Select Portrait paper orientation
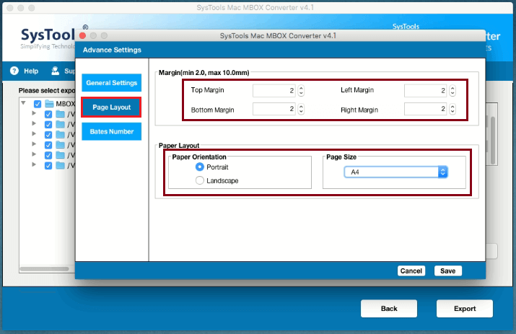The width and height of the screenshot is (516, 334). click(200, 167)
